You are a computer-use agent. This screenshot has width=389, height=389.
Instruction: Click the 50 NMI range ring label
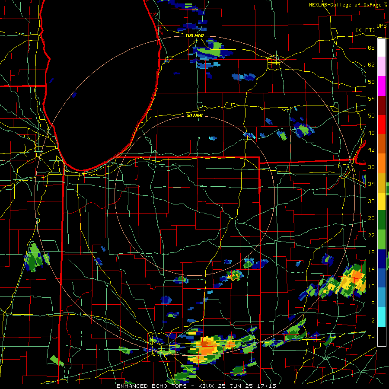tap(194, 116)
